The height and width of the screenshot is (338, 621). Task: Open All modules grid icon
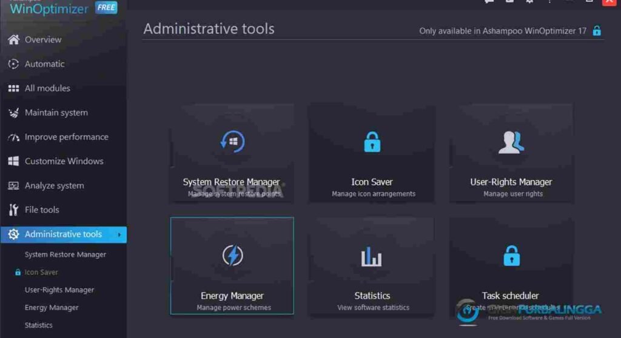click(x=13, y=88)
